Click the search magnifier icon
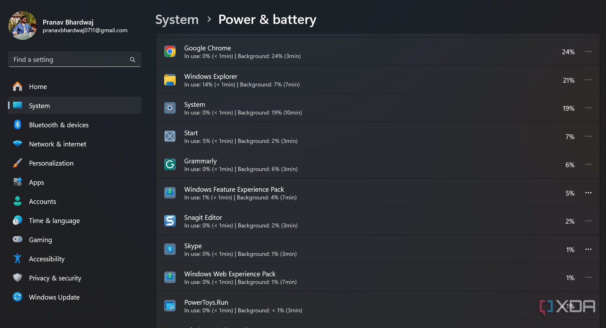The width and height of the screenshot is (606, 328). tap(133, 60)
